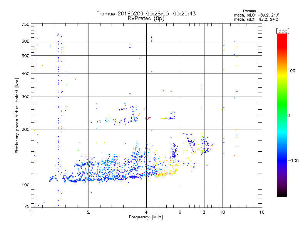Viewport: 308px width, 231px height.
Task: Click y-axis tick label '75'
Action: pos(27,206)
